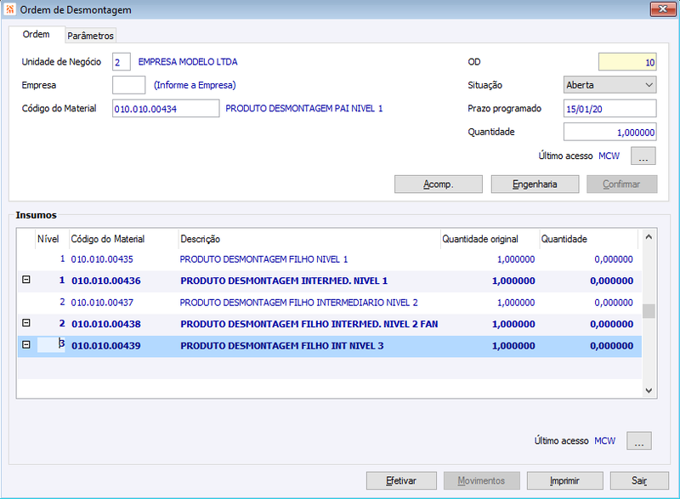Click PRODUTO DESMONTAGEM FILHO INTERMEDIARIO NIVEL 2
The image size is (680, 499).
299,303
